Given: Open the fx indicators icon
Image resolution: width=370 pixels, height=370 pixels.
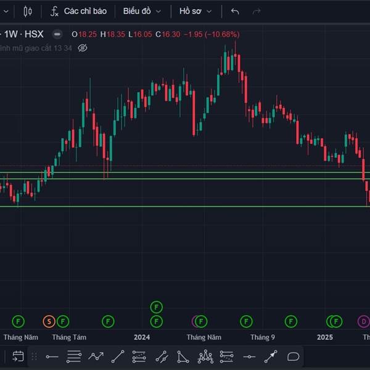Looking at the screenshot, I should point(54,11).
